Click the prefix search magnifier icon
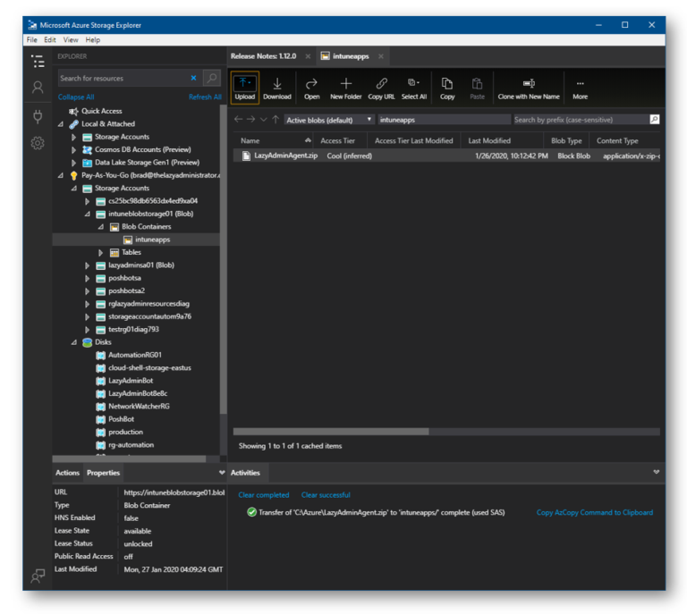Screen dimensions: 687x614 (x=654, y=120)
